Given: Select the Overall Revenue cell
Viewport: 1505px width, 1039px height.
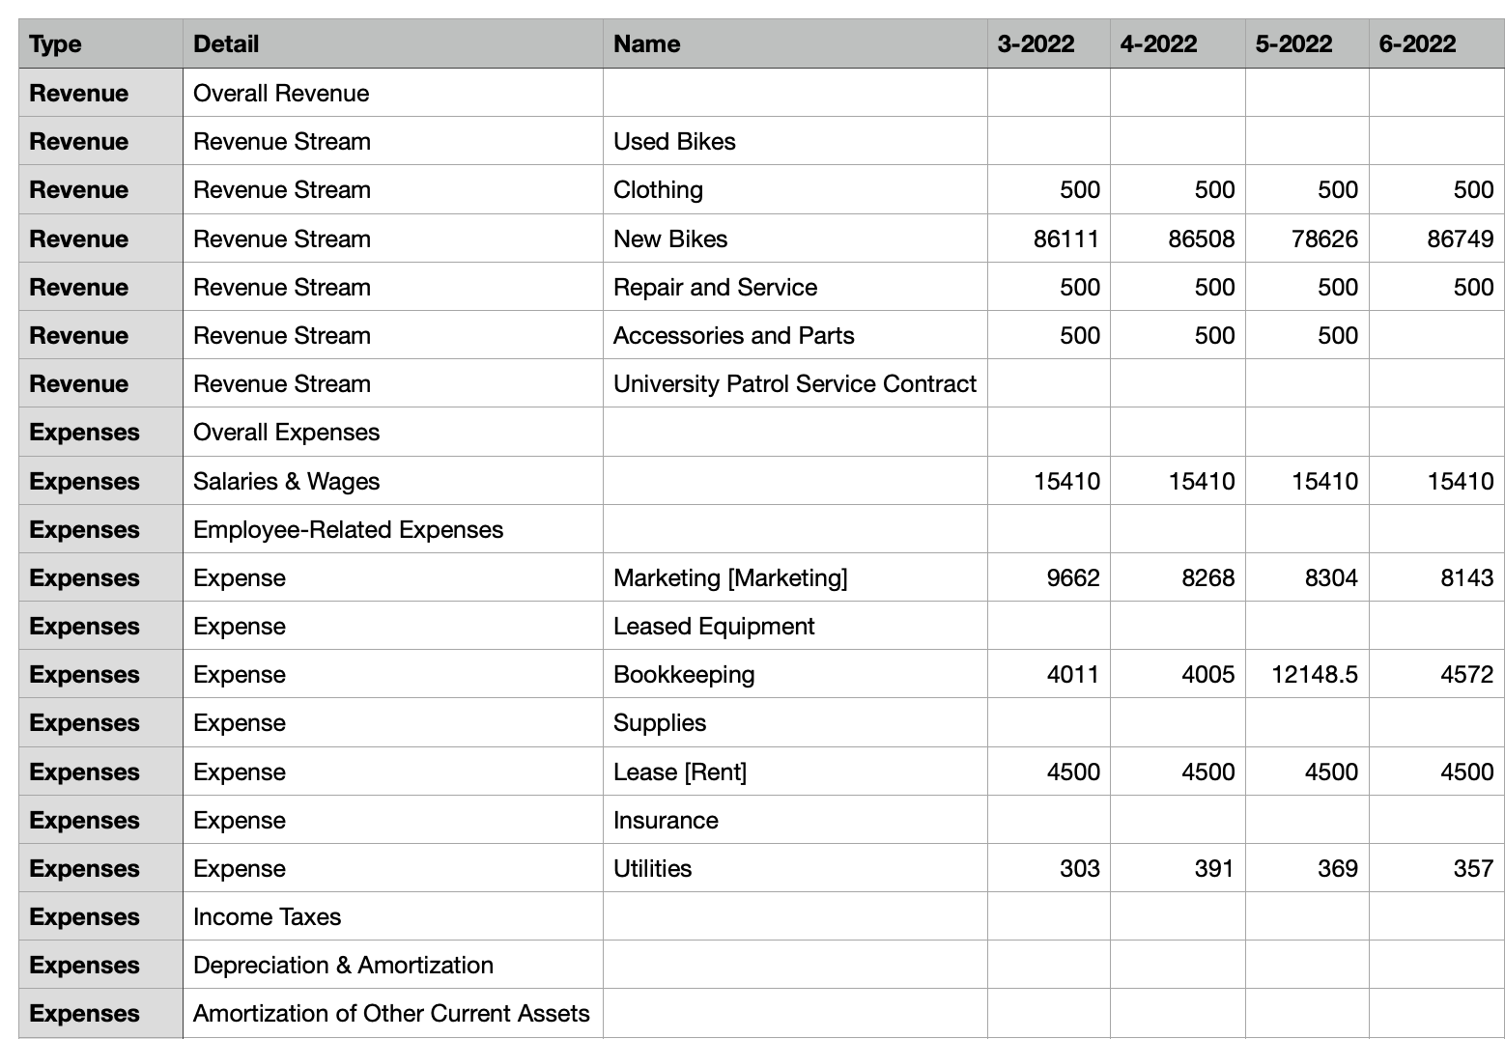Looking at the screenshot, I should (393, 93).
